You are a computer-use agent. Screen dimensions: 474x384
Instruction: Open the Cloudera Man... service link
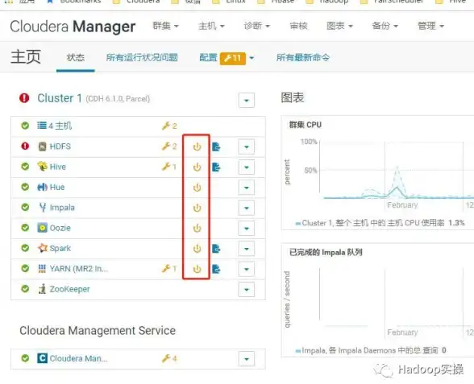(79, 359)
